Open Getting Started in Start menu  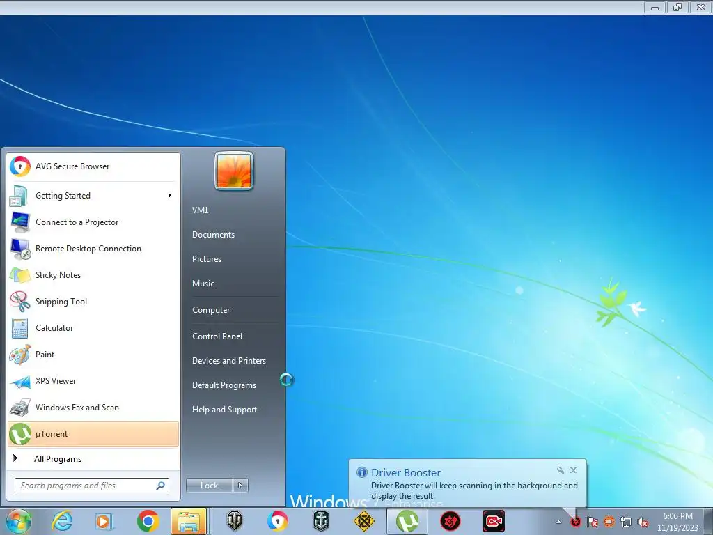93,196
